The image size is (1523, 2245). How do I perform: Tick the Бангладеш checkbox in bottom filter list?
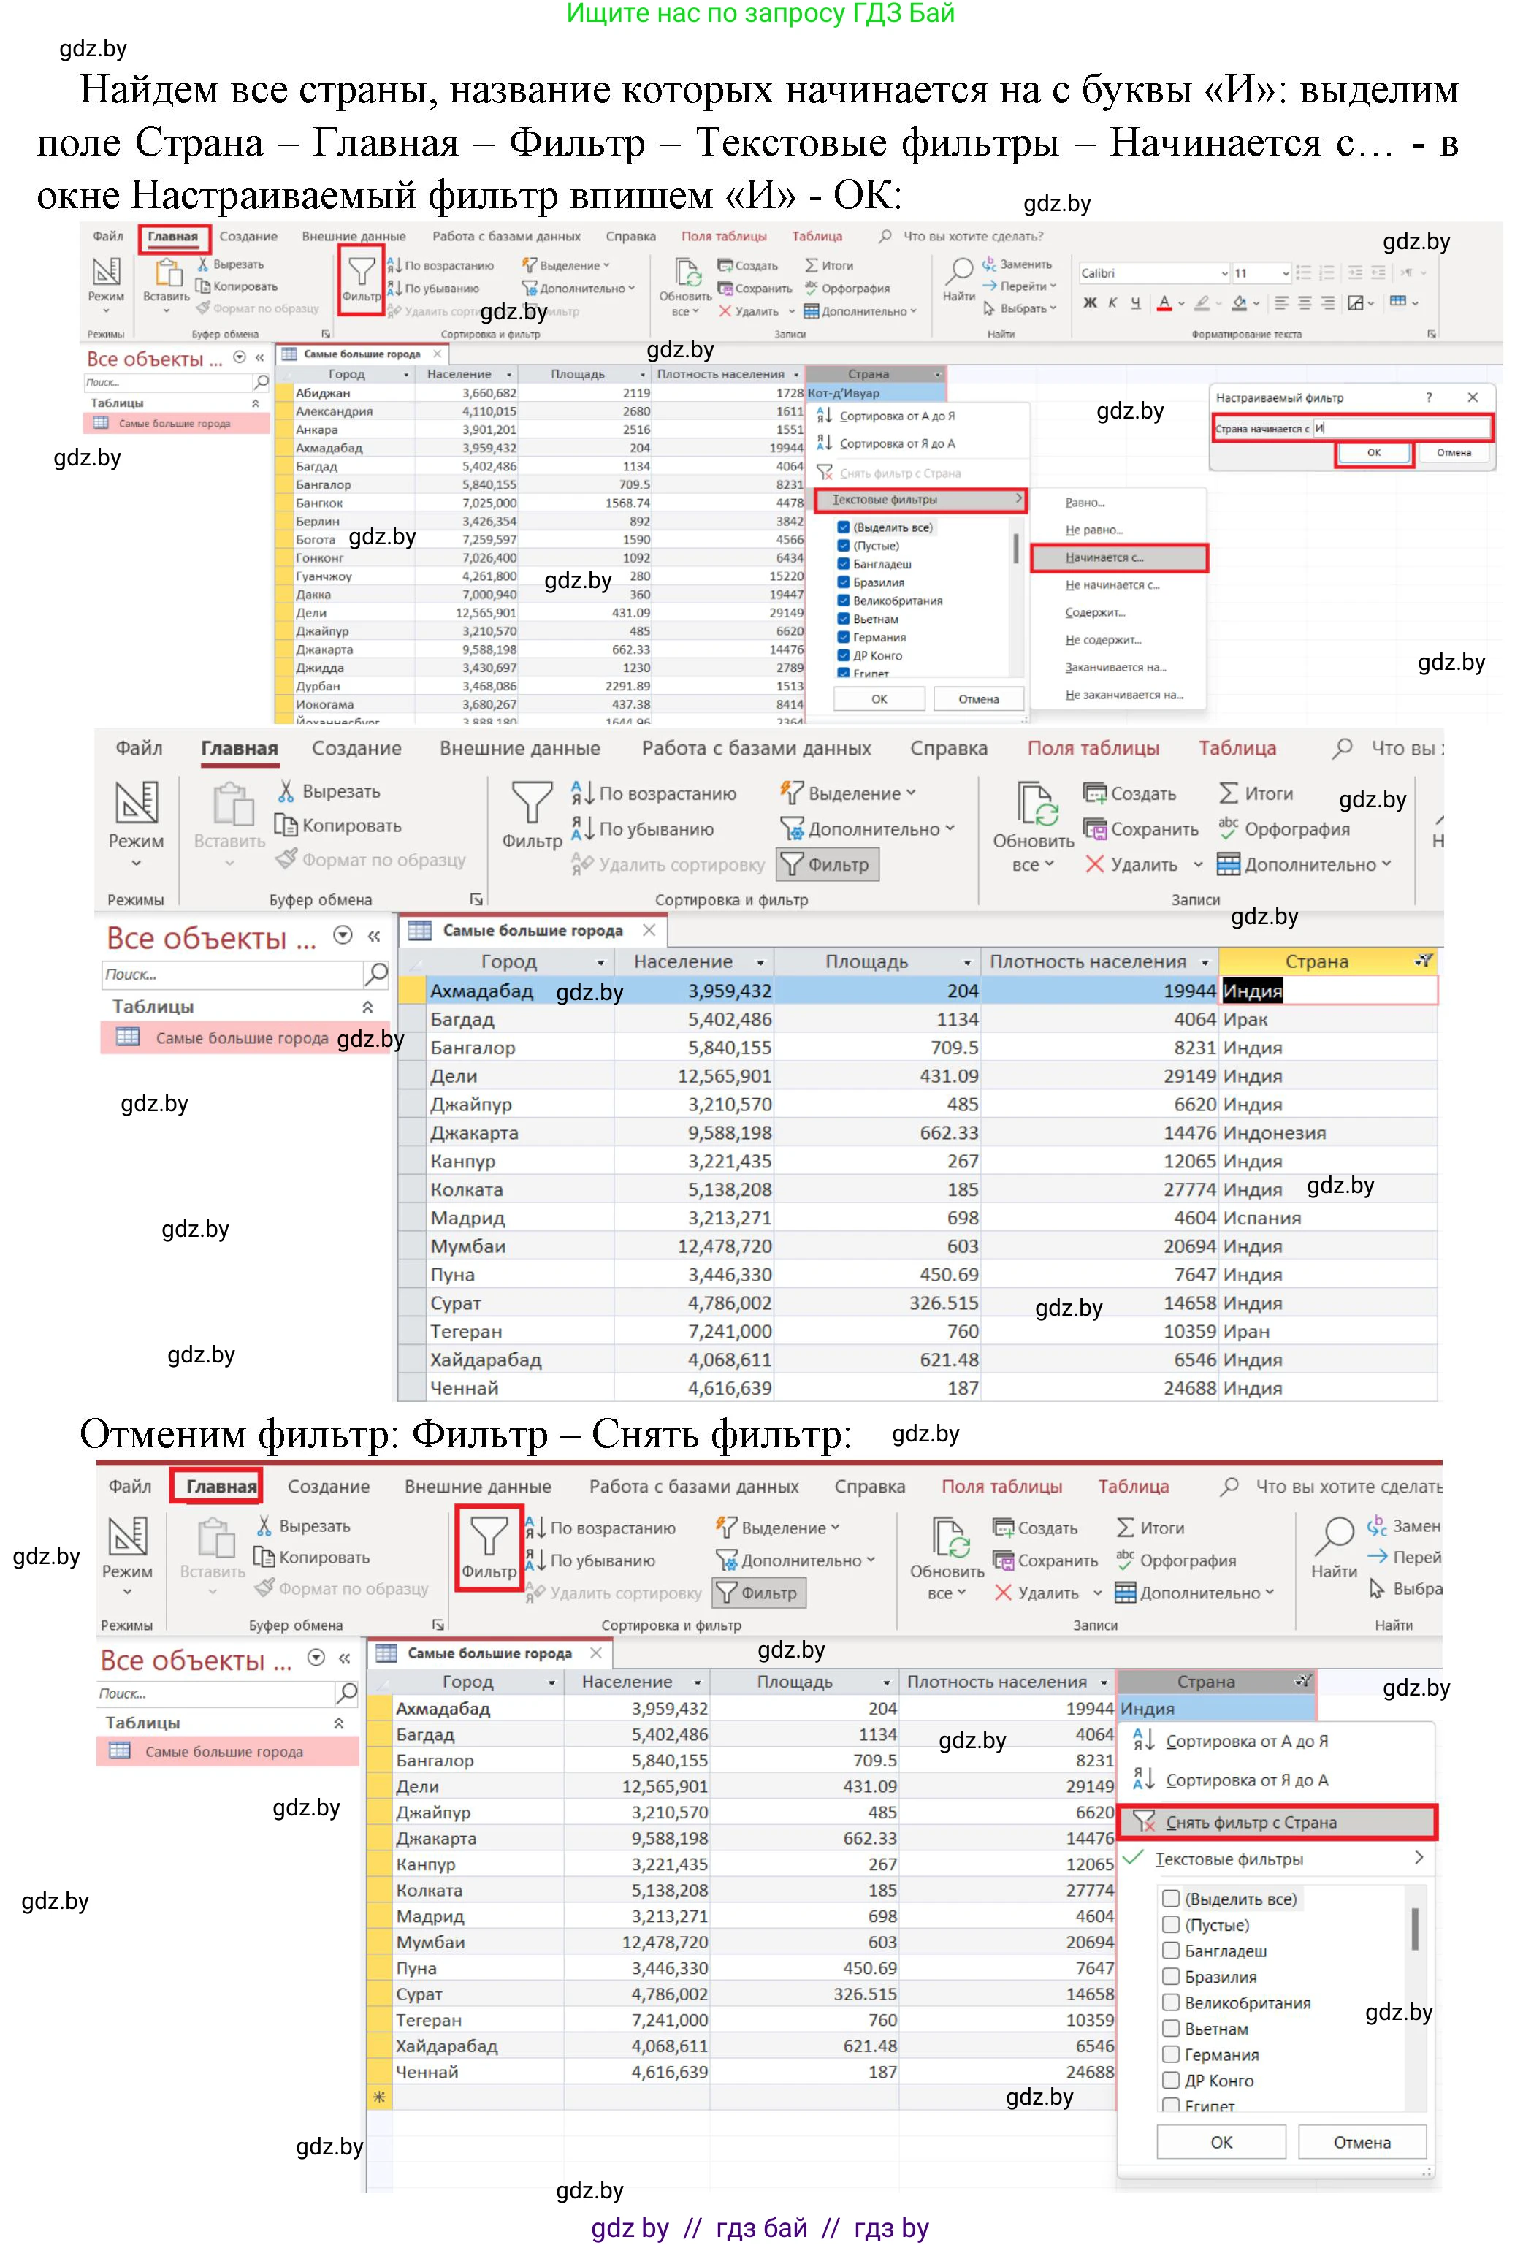coord(1170,1951)
